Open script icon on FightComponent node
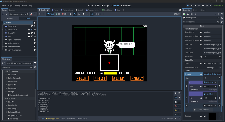 35,40
